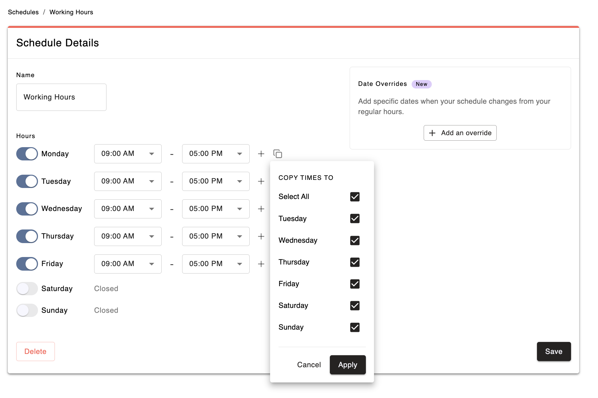Save the schedule

pyautogui.click(x=554, y=351)
